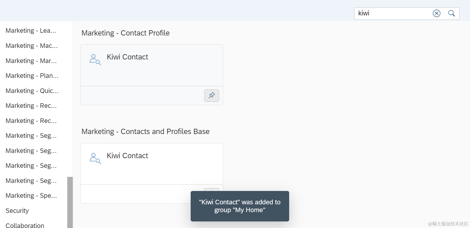Select Marketing - Mac... catalog item

pos(31,46)
